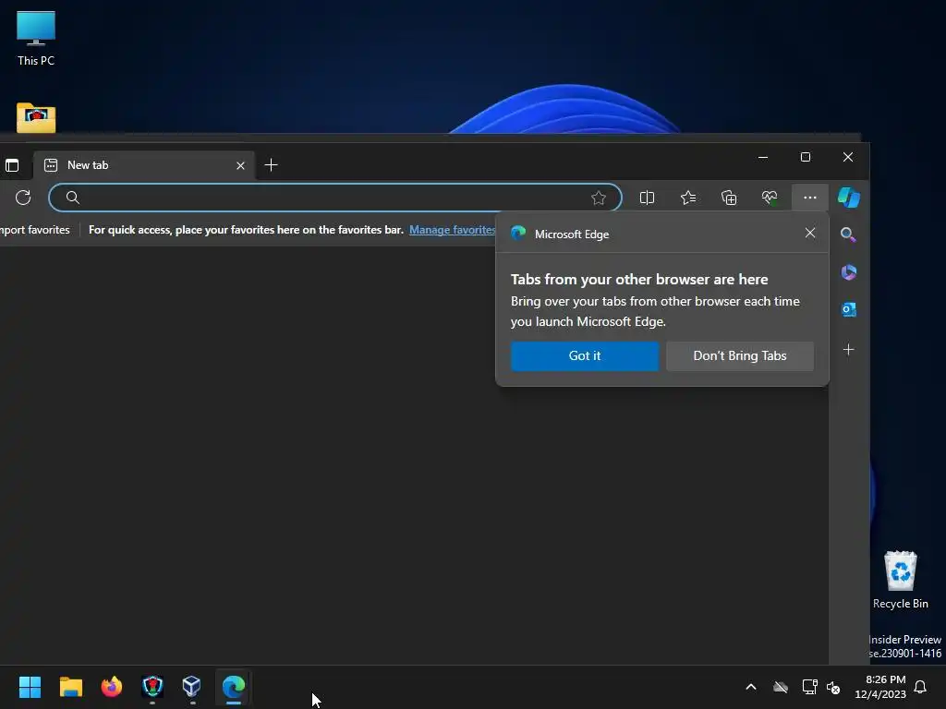Image resolution: width=946 pixels, height=709 pixels.
Task: Dismiss the Microsoft Edge popup
Action: [x=810, y=234]
